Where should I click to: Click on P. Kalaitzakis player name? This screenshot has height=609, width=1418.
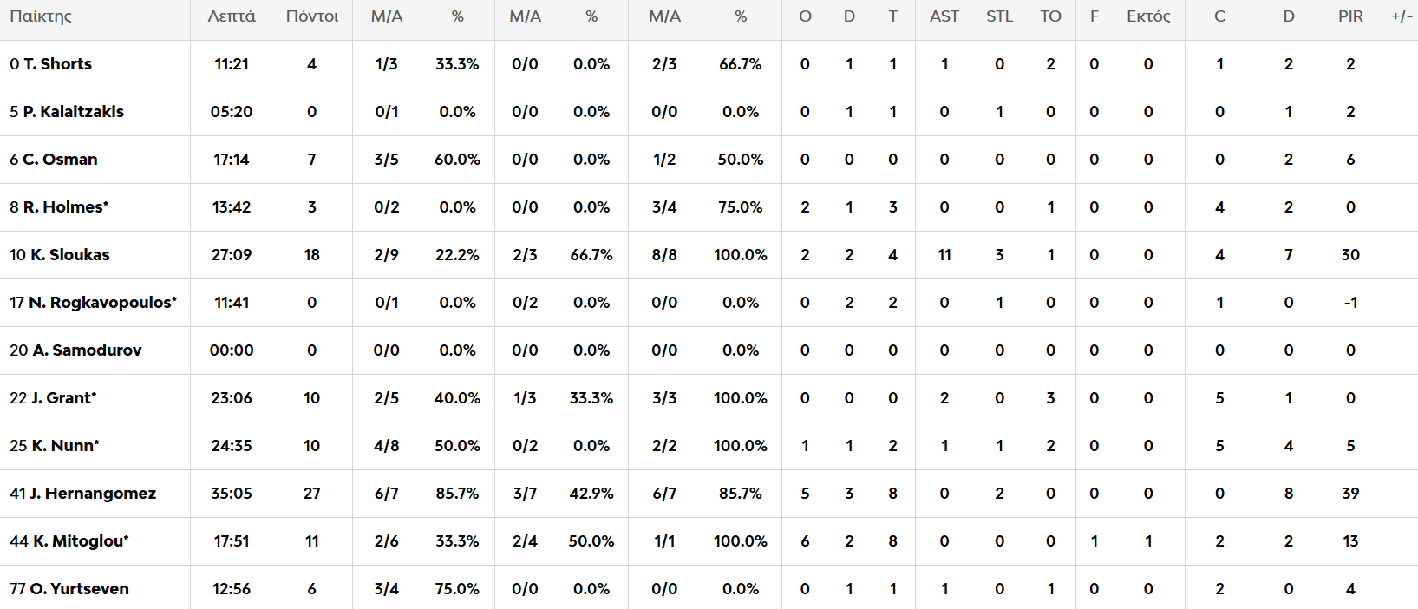click(x=73, y=112)
